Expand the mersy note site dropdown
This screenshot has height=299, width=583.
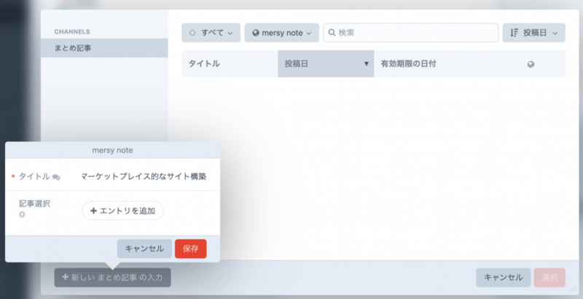[282, 33]
